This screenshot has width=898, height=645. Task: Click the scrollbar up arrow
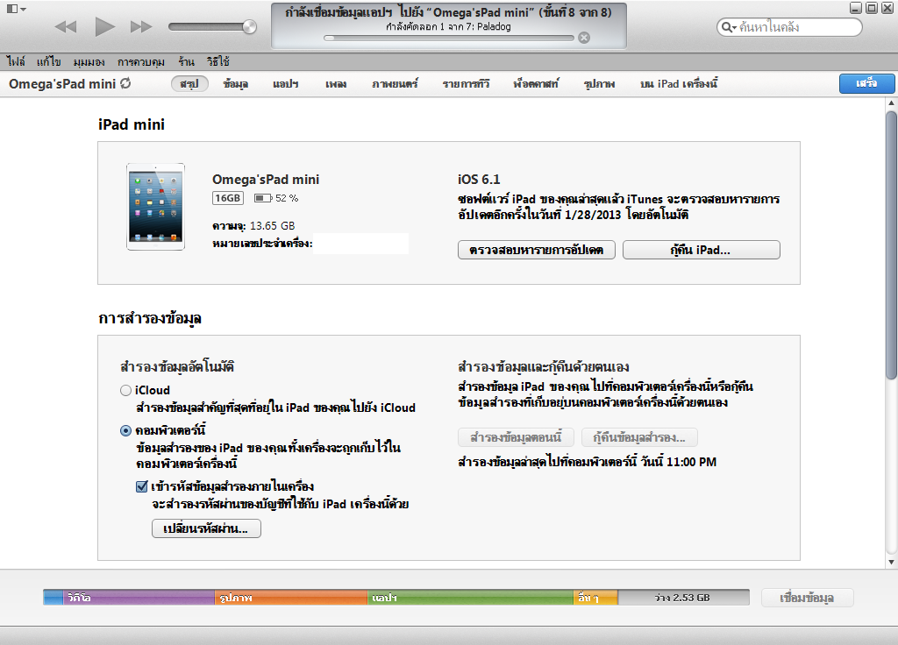tap(891, 103)
